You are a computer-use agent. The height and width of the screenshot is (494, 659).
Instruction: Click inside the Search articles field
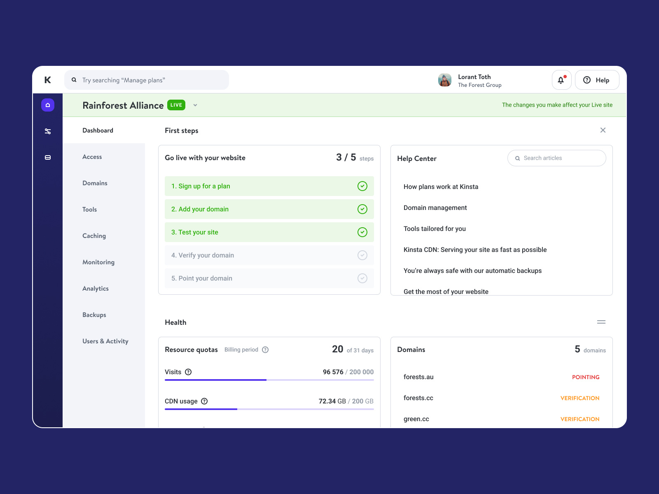[x=556, y=158]
